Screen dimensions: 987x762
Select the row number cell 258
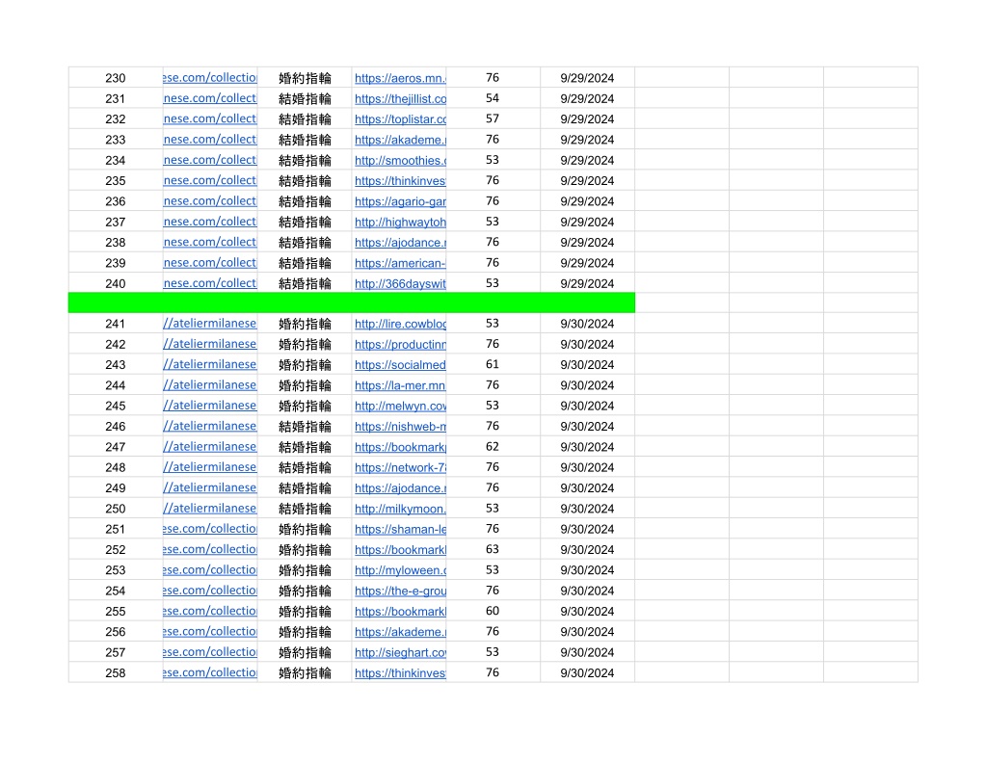pos(116,673)
